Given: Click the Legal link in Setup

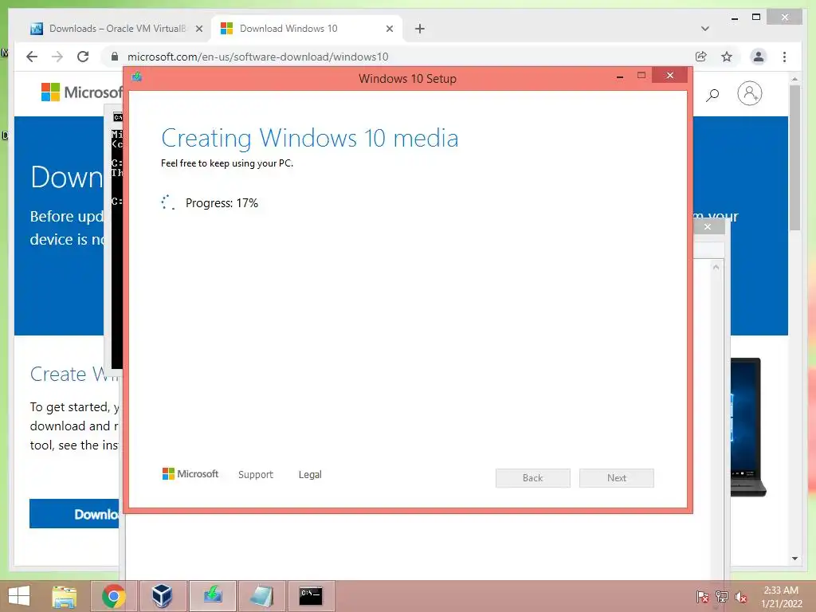Looking at the screenshot, I should [310, 475].
